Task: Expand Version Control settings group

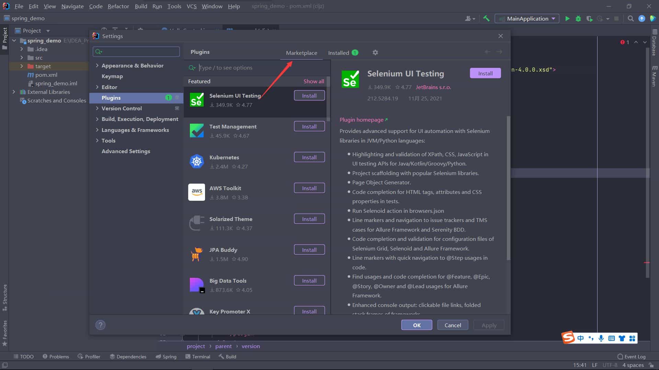Action: 97,108
